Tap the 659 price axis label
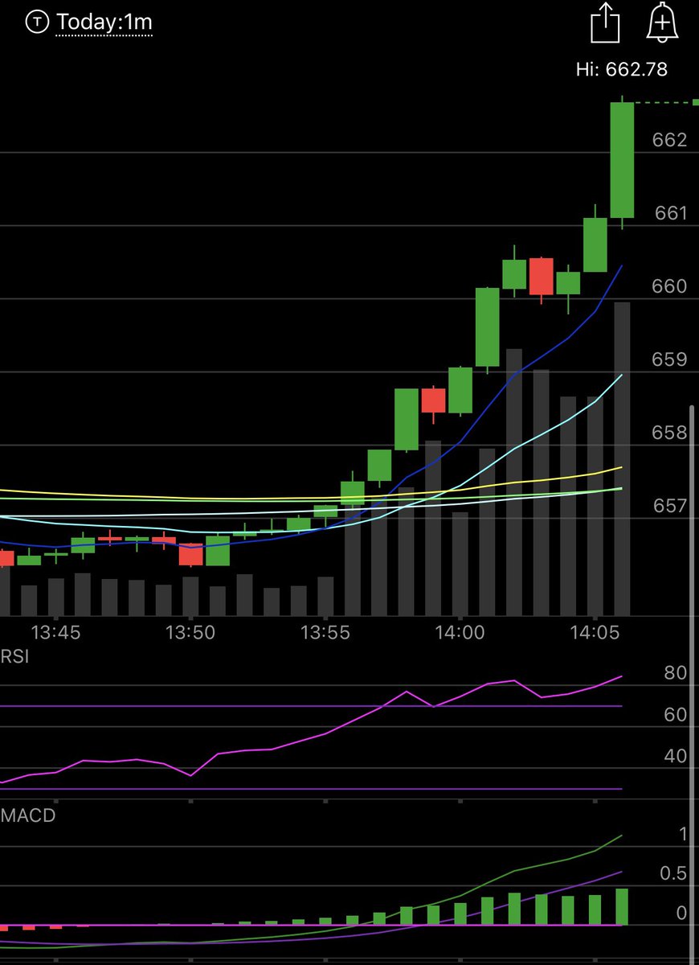 [670, 359]
